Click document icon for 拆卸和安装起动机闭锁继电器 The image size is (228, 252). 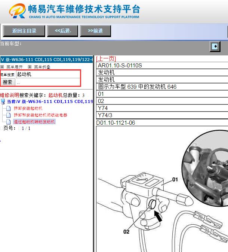click(9, 115)
